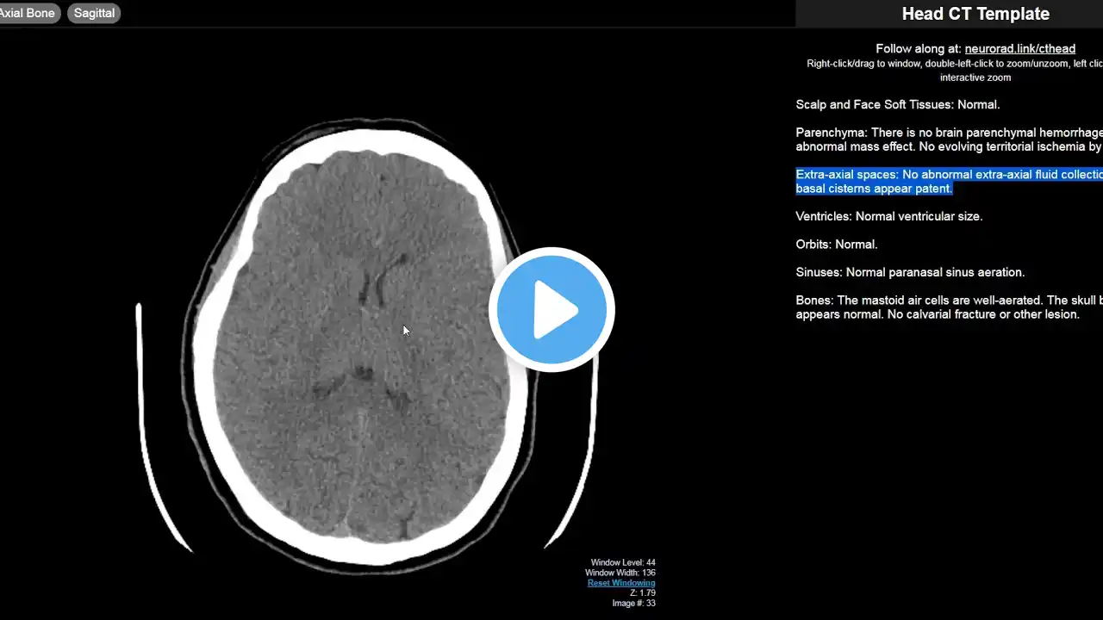Viewport: 1103px width, 620px height.
Task: Select the Ventricles normal size line
Action: [x=888, y=216]
